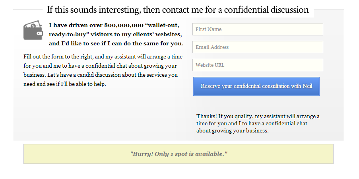The height and width of the screenshot is (179, 359).
Task: Select the Website URL text box
Action: click(258, 65)
